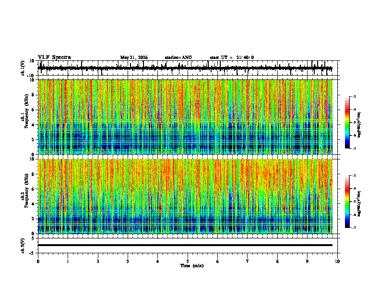The height and width of the screenshot is (293, 380).
Task: Click the 3 minute tick label on time axis
Action: coord(128,261)
